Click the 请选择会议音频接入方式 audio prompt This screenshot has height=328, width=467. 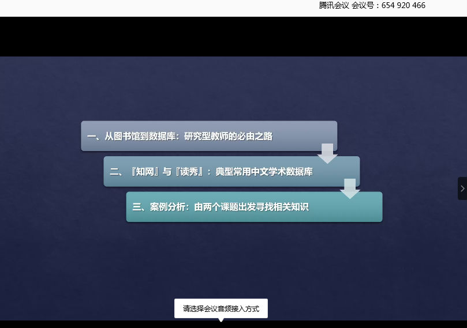[x=221, y=308]
